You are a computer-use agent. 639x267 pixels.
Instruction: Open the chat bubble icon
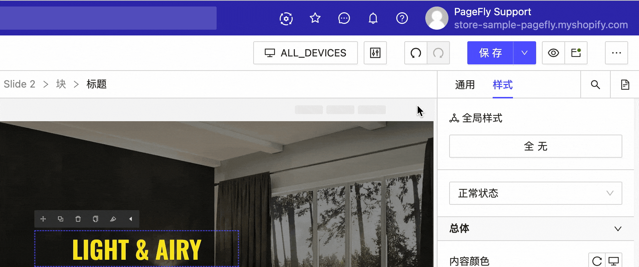344,18
